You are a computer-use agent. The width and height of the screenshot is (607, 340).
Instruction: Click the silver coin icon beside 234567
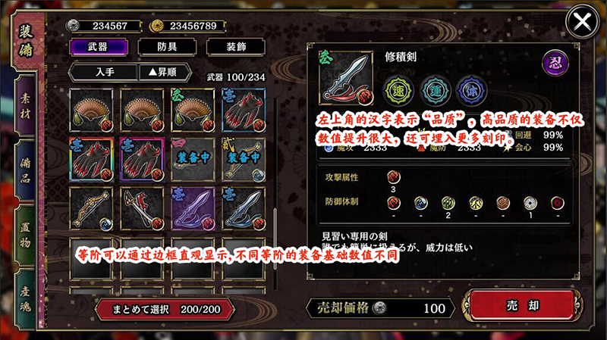click(x=72, y=26)
